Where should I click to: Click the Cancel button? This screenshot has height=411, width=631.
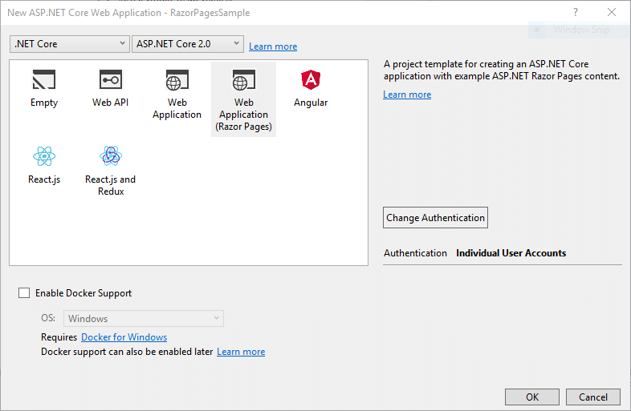tap(593, 397)
